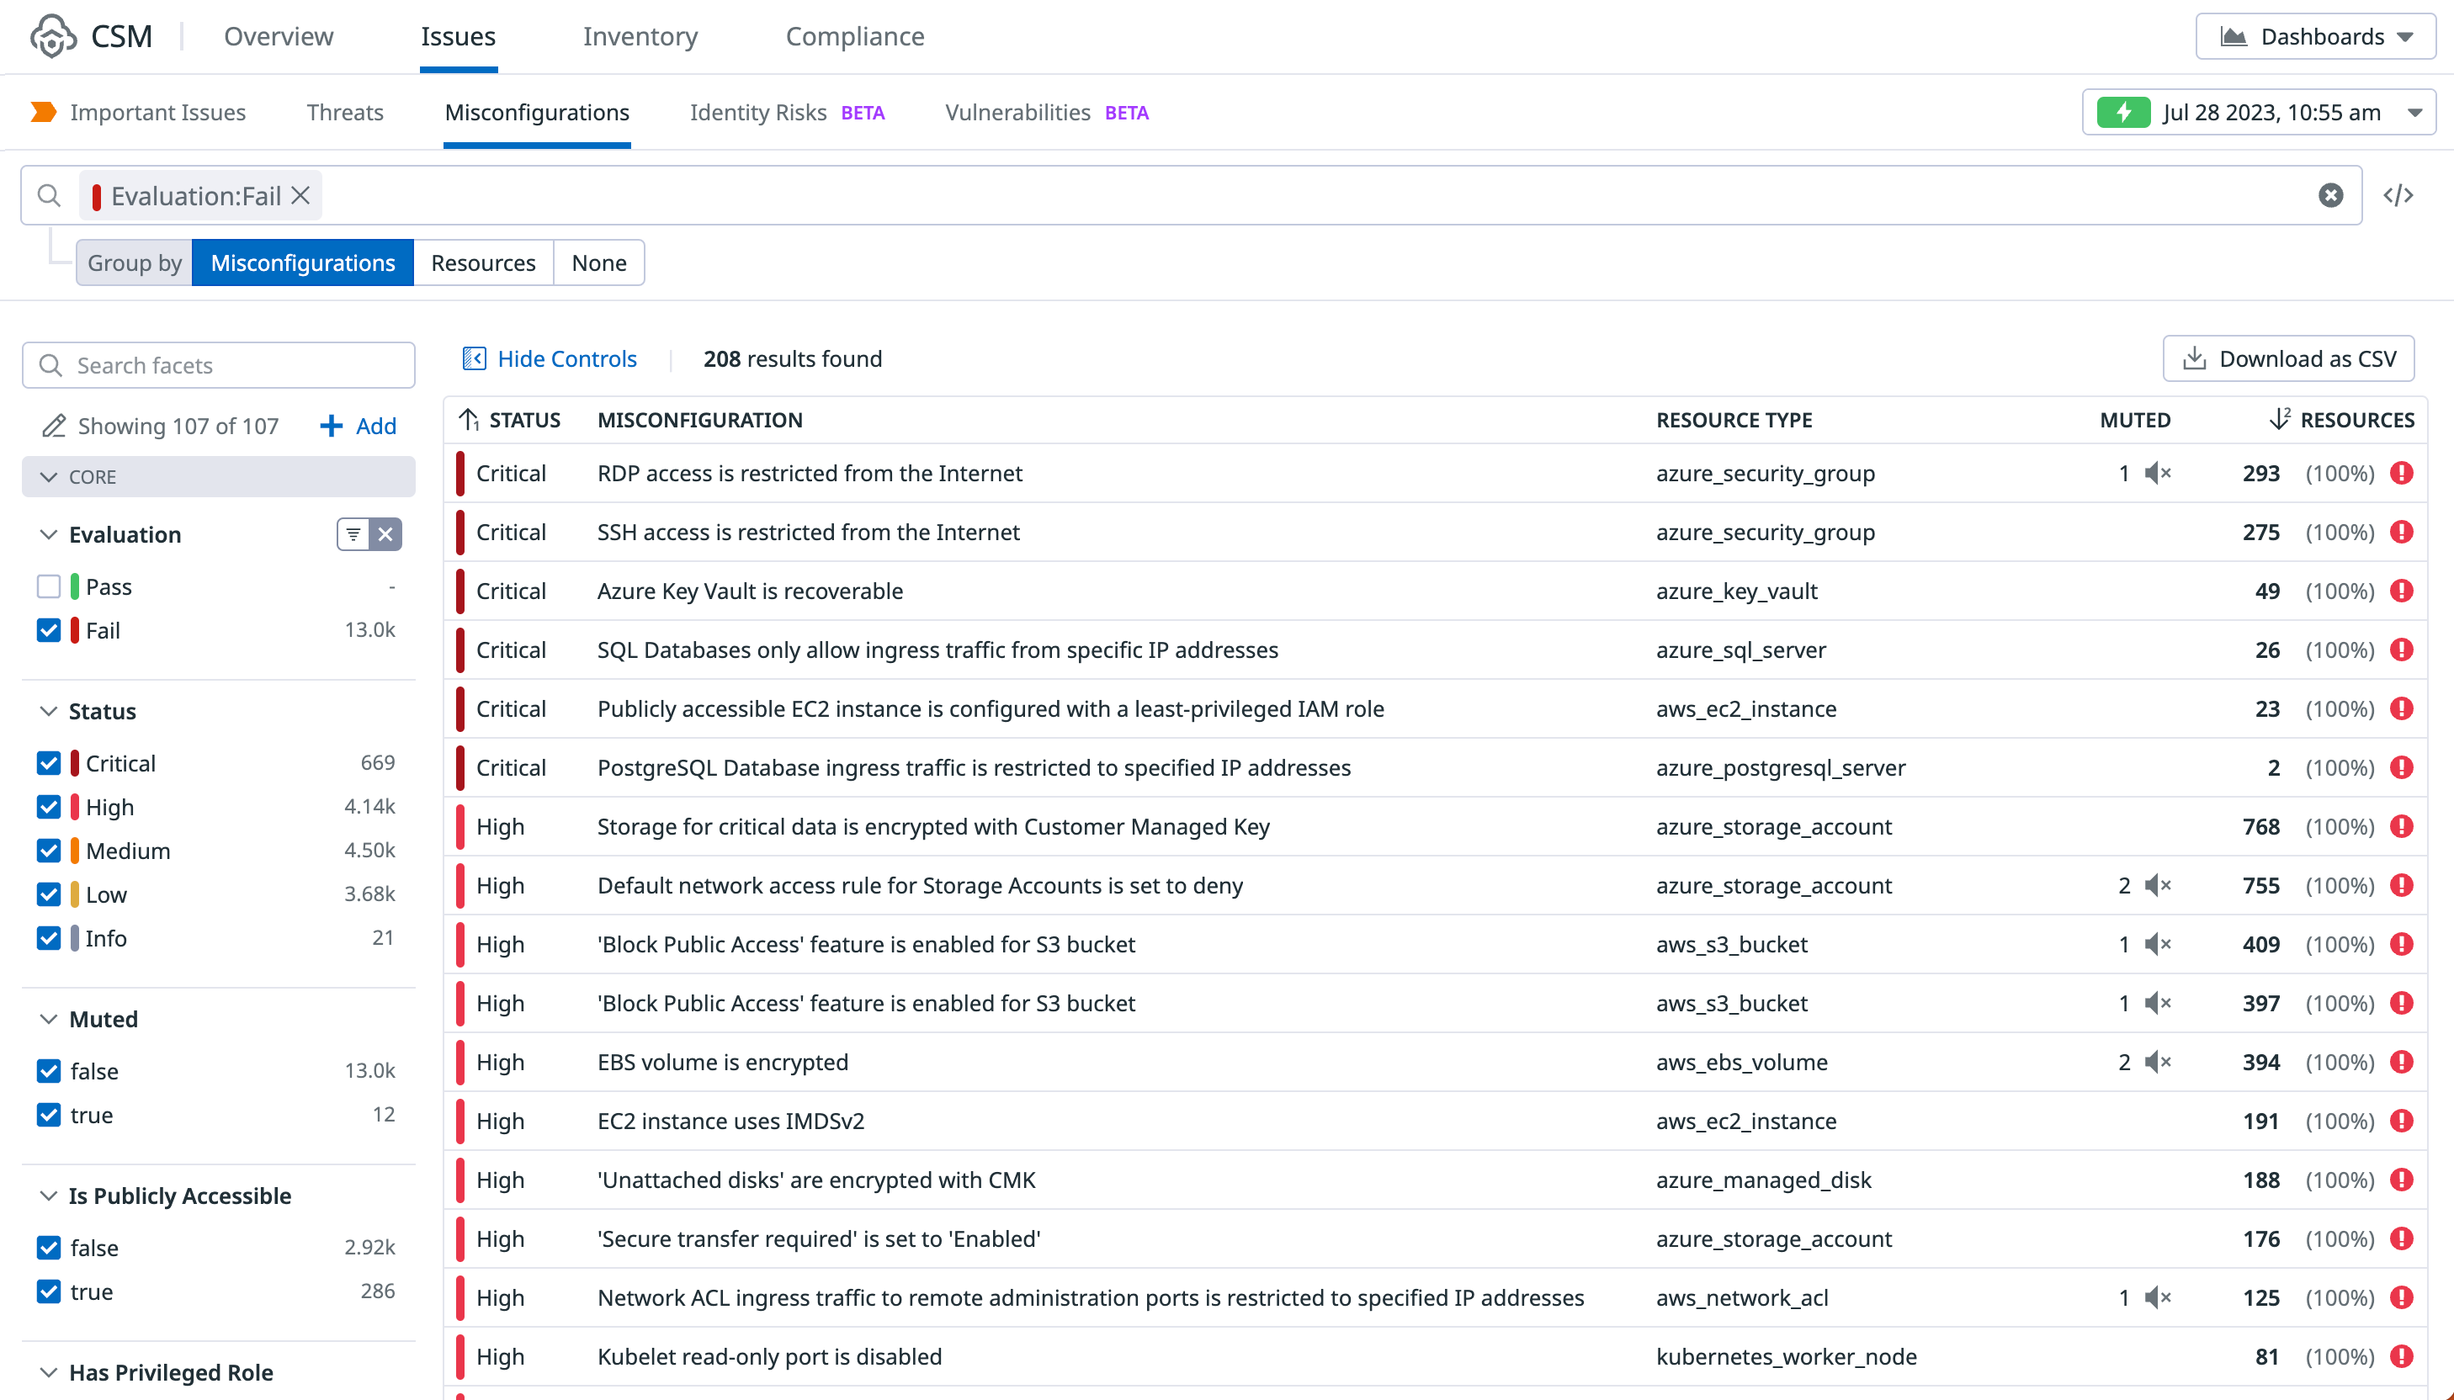Click red alert icon on Azure Key Vault row
This screenshot has width=2454, height=1400.
coord(2401,591)
